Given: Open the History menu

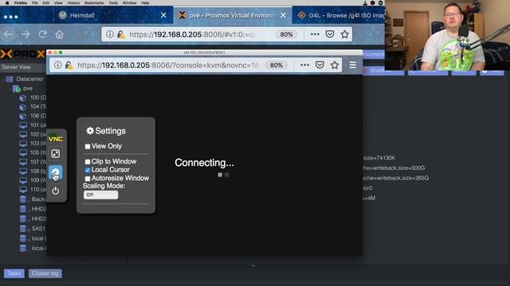Looking at the screenshot, I should (x=73, y=2).
